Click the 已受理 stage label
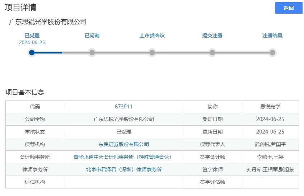 (x=32, y=36)
